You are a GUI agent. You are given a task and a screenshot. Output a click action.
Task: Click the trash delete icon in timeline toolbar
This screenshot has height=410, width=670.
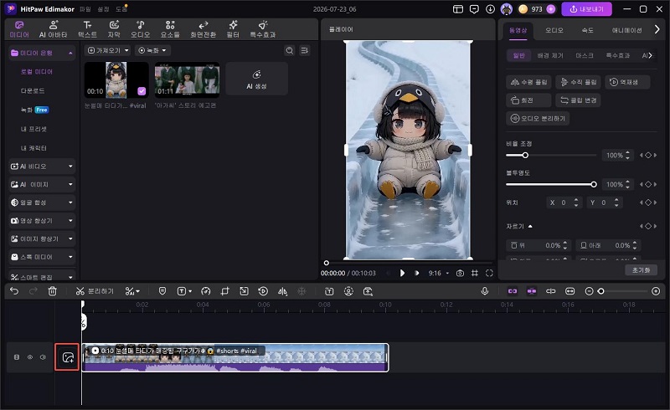pyautogui.click(x=53, y=291)
